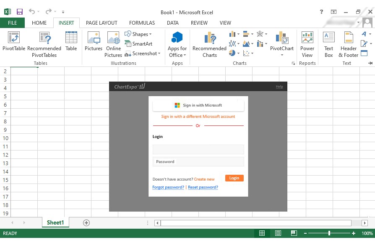Viewport: 375px width, 245px height.
Task: Open ChartExpo Help link
Action: pos(279,87)
